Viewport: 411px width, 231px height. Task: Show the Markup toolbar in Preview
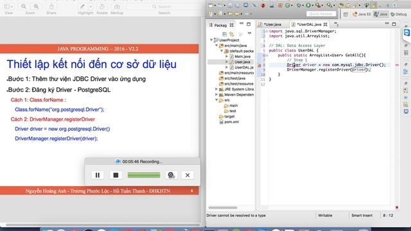pyautogui.click(x=117, y=6)
